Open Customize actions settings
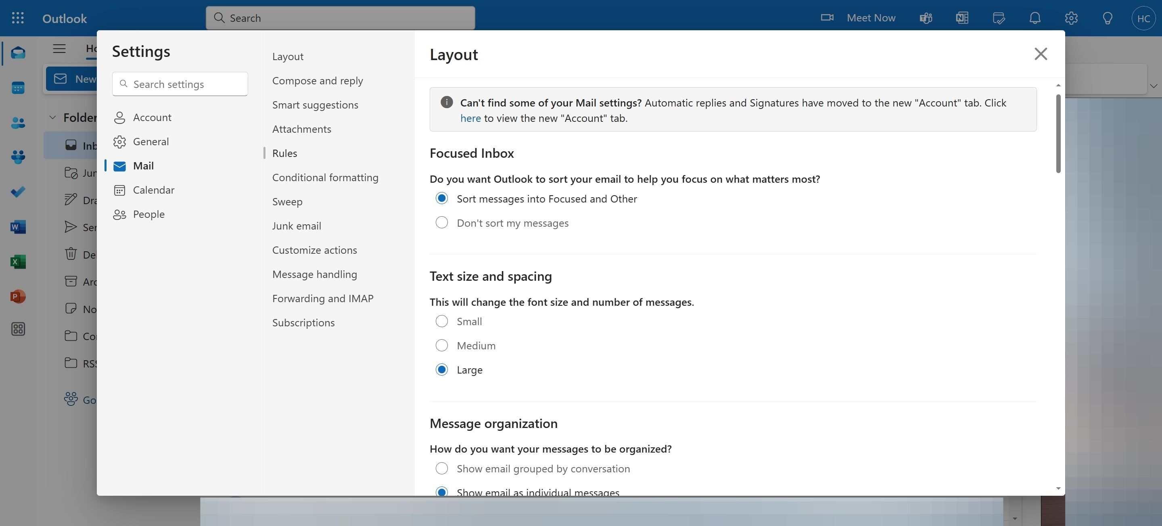This screenshot has width=1162, height=526. (314, 250)
